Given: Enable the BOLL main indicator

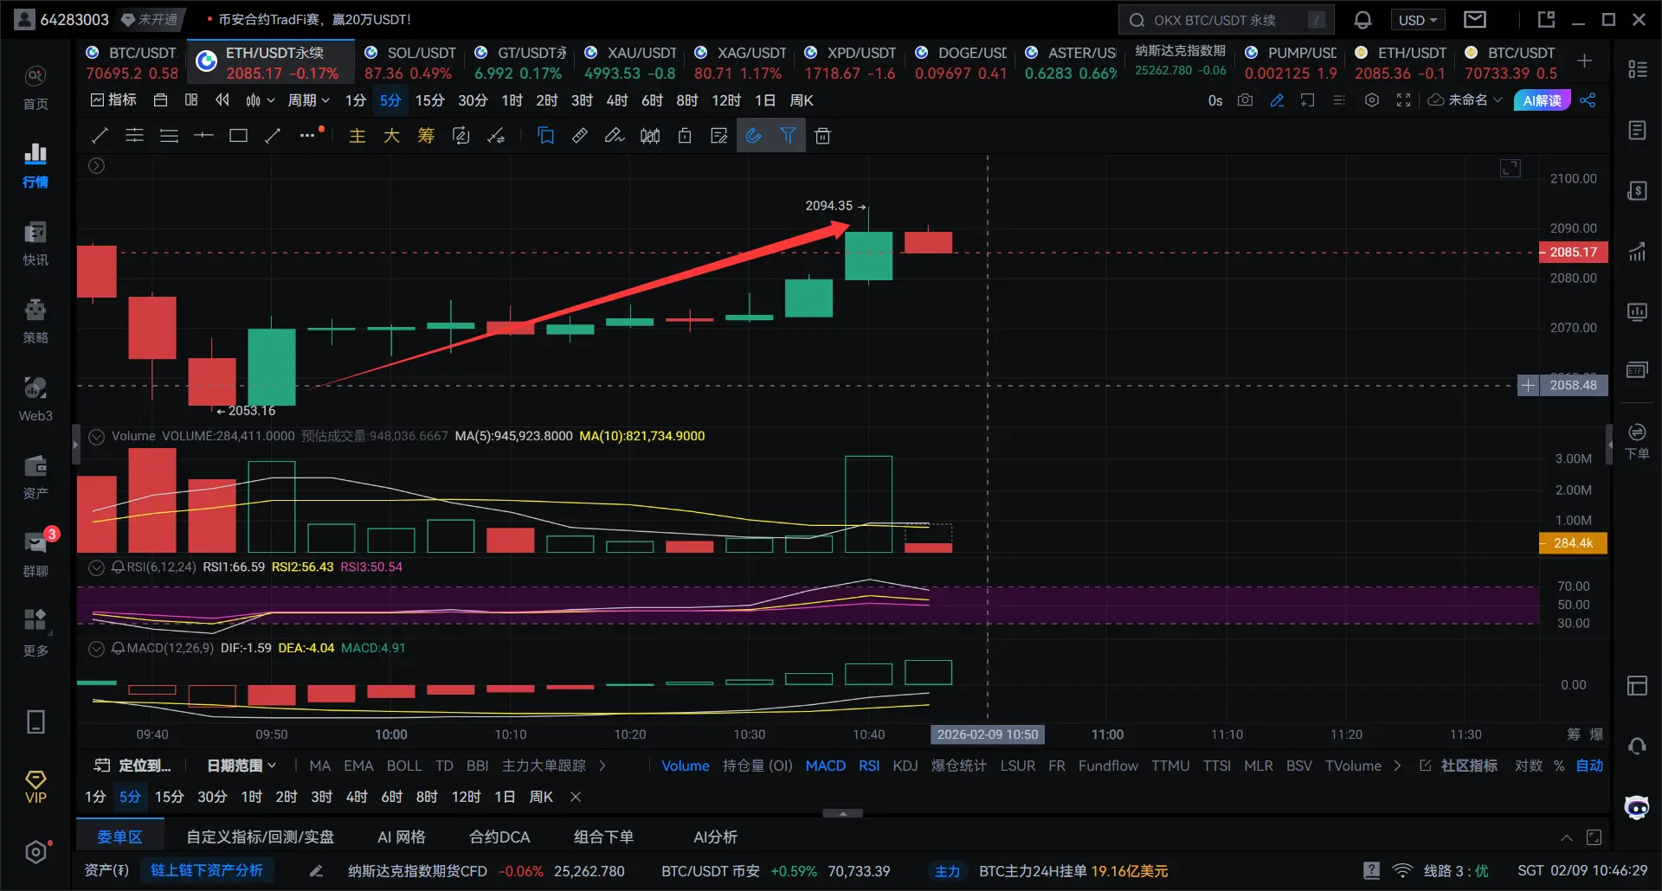Looking at the screenshot, I should (404, 766).
